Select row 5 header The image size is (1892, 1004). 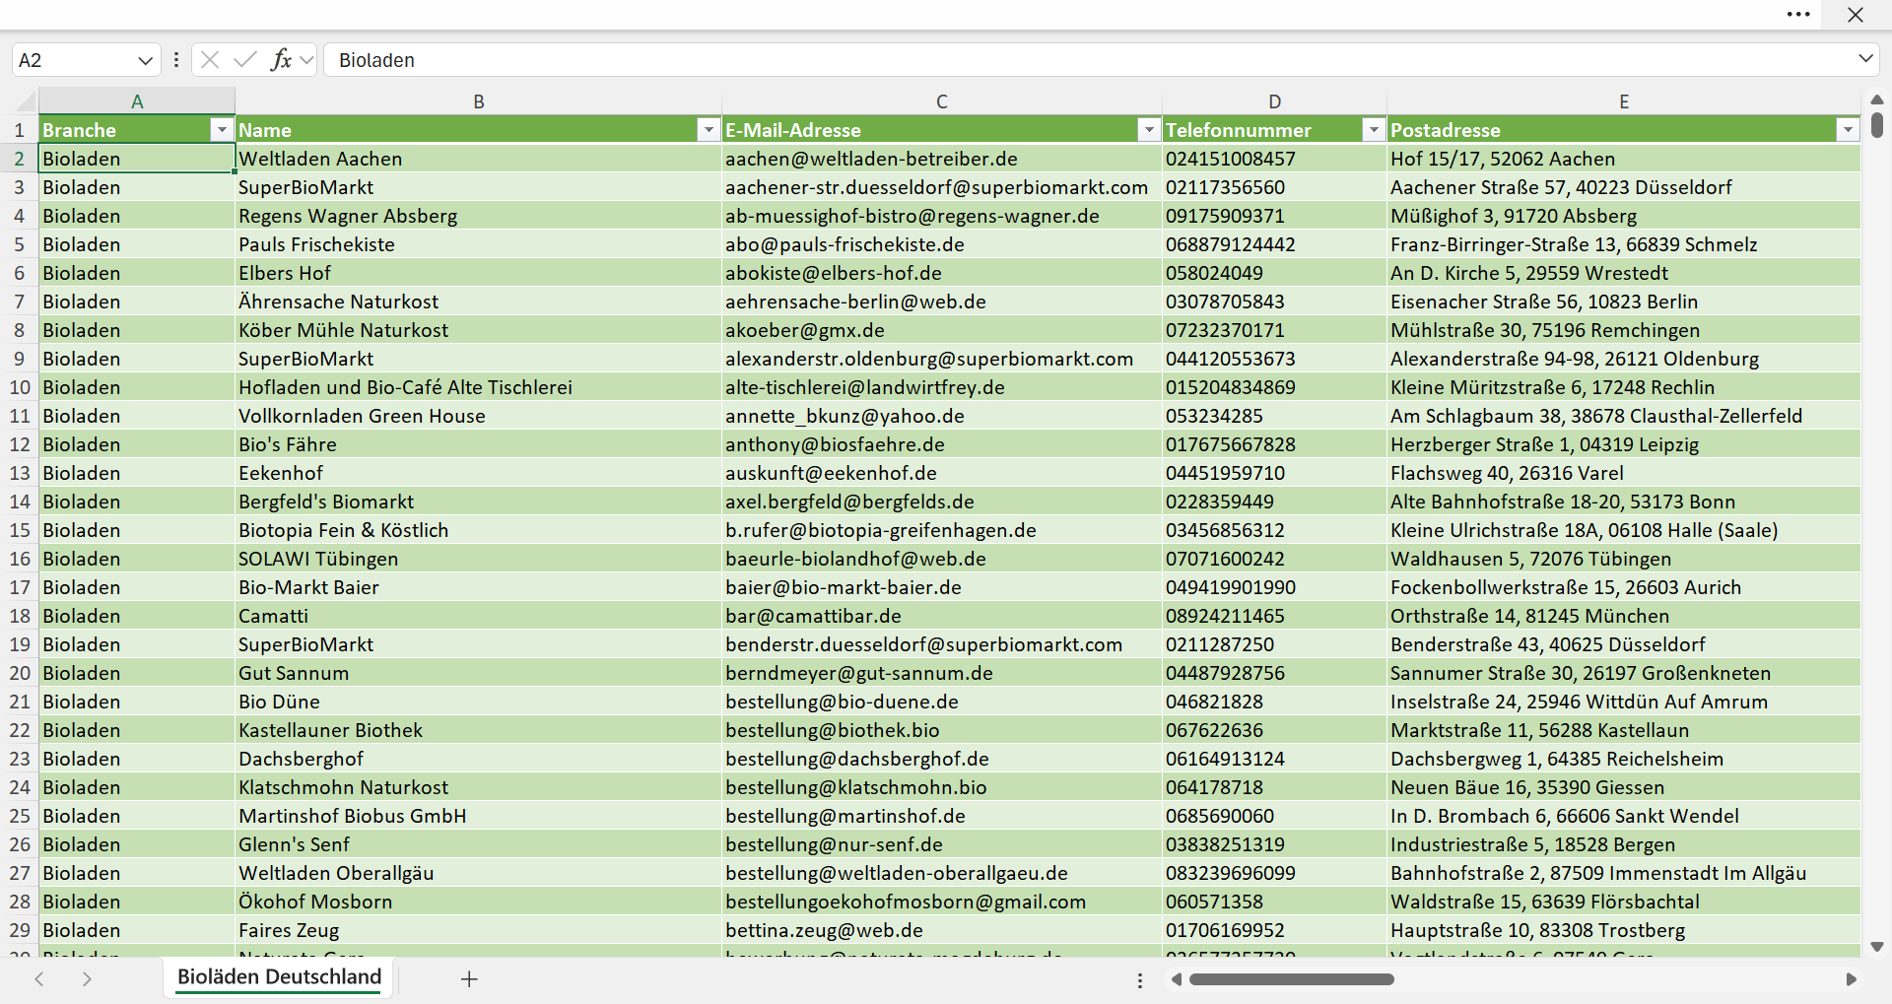click(x=19, y=244)
